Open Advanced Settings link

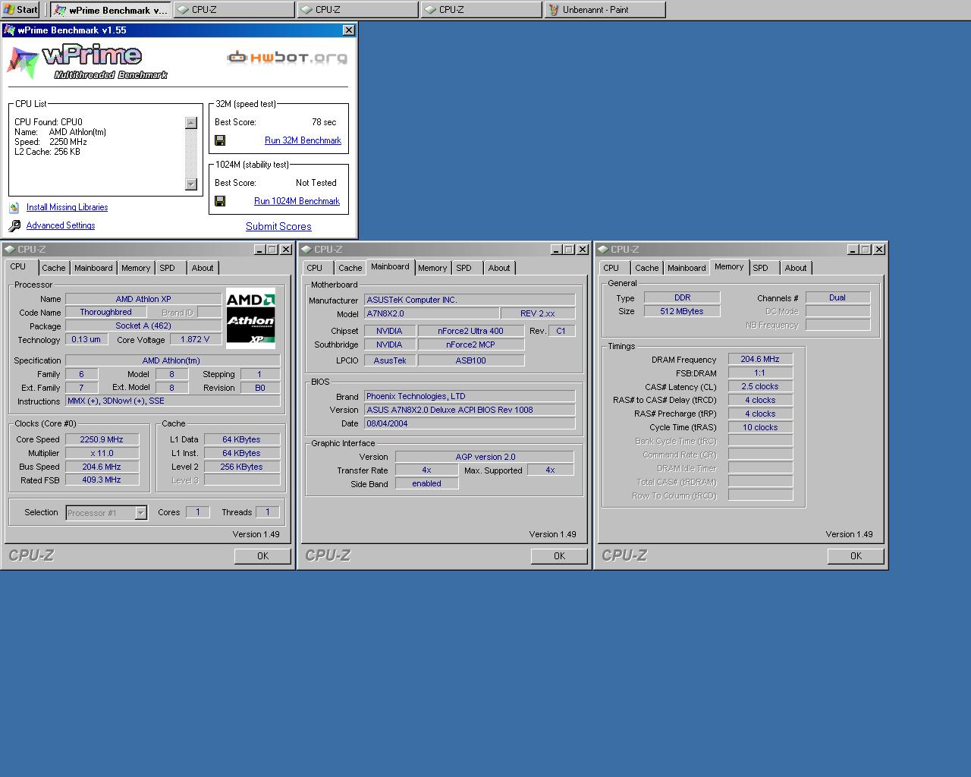pos(61,225)
